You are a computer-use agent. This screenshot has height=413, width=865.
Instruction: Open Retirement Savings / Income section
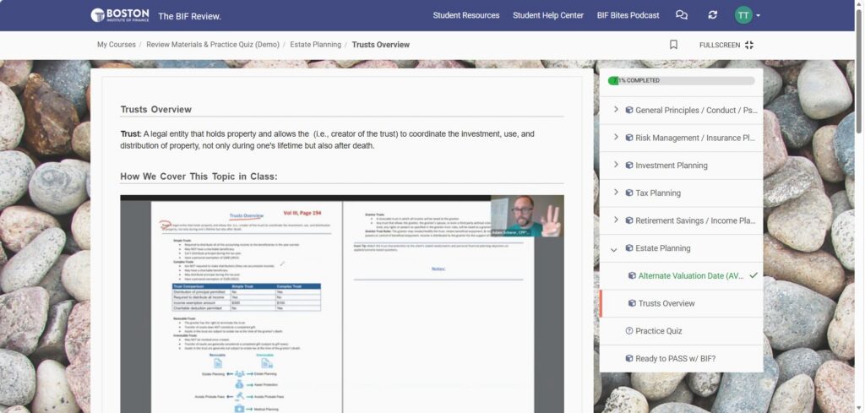click(696, 220)
